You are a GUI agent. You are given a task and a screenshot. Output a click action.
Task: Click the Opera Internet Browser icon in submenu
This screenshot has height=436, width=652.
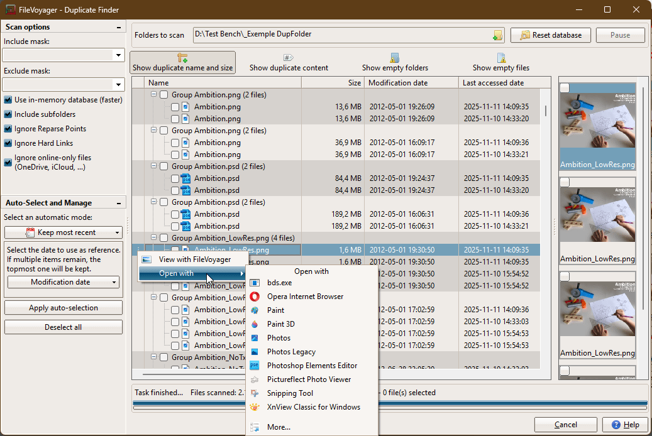coord(256,296)
